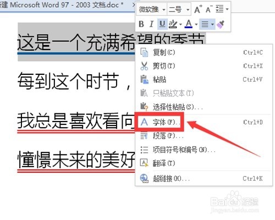Click the hyperlink globe icon
The image size is (275, 220).
point(144,178)
